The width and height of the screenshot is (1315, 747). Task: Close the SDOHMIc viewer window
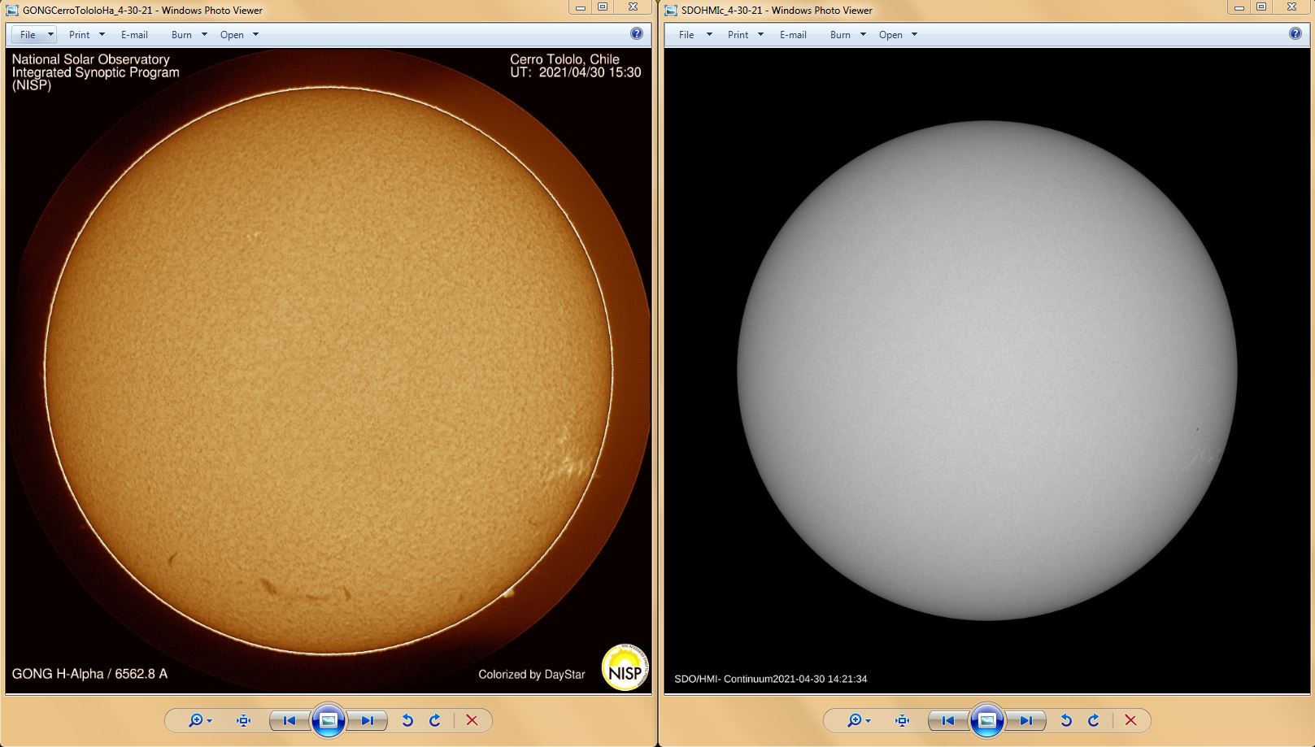[x=1291, y=7]
